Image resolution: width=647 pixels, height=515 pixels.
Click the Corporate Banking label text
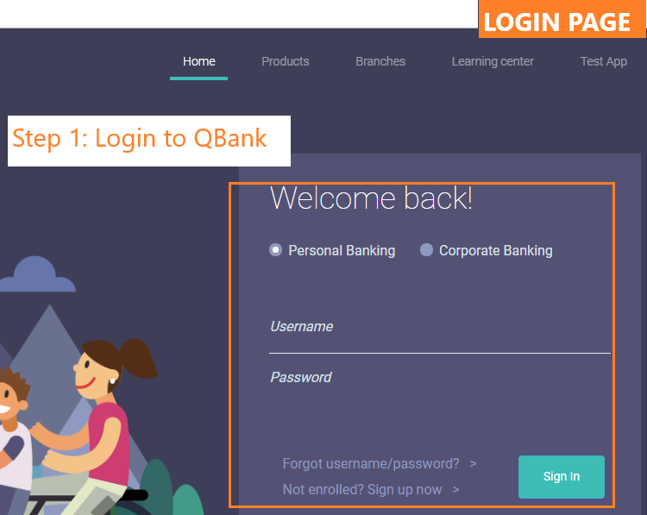[495, 250]
